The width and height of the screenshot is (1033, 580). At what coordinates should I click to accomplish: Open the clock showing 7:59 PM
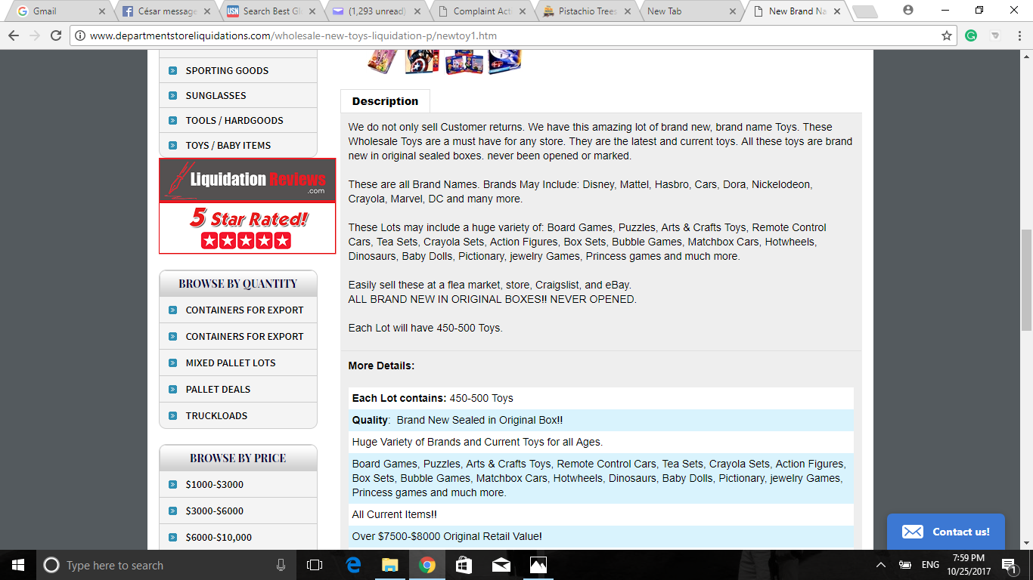[968, 565]
